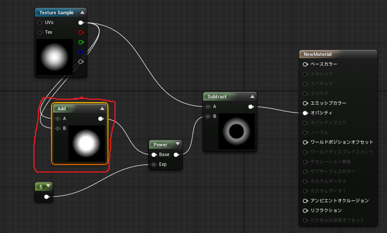Click the ベースカラー label text
Viewport: 387px width, 233px height.
(x=324, y=64)
